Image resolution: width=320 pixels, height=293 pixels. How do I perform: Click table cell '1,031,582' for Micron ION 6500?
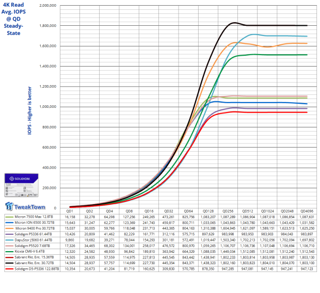[307, 223]
